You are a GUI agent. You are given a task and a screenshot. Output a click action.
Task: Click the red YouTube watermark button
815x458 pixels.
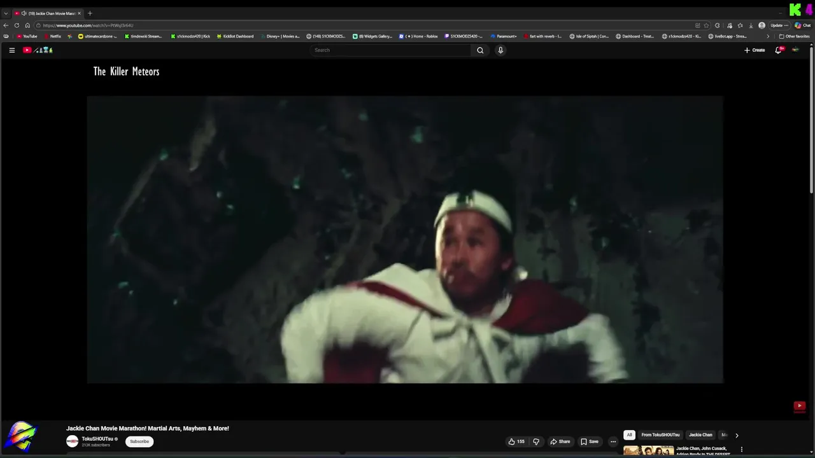tap(800, 406)
